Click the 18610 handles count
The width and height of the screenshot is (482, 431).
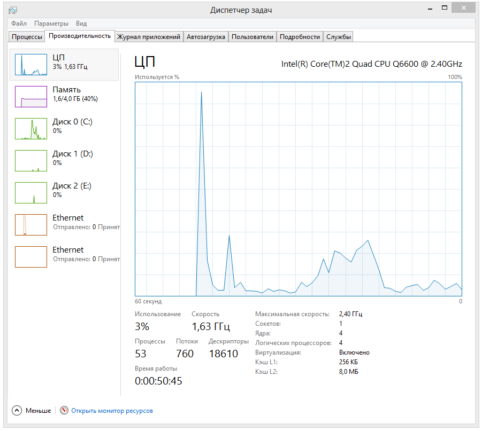(x=224, y=354)
